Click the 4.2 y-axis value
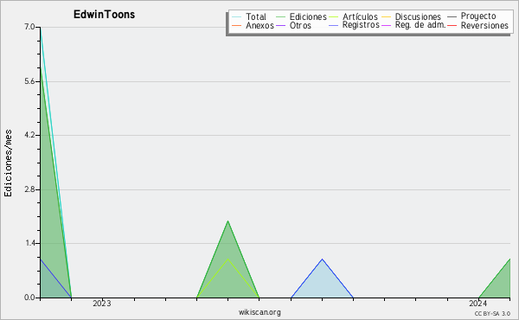 tap(29, 135)
